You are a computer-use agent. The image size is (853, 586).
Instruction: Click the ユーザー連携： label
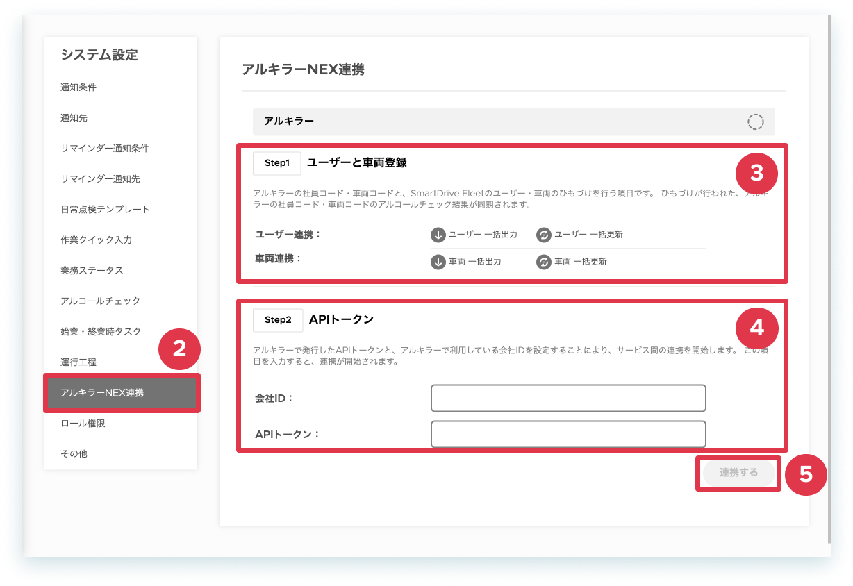pyautogui.click(x=288, y=235)
